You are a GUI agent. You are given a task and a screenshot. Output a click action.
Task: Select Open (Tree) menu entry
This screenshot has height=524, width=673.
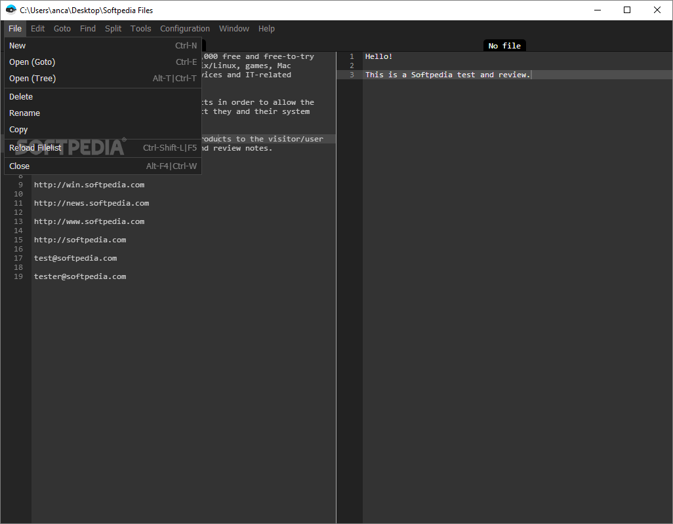coord(103,79)
